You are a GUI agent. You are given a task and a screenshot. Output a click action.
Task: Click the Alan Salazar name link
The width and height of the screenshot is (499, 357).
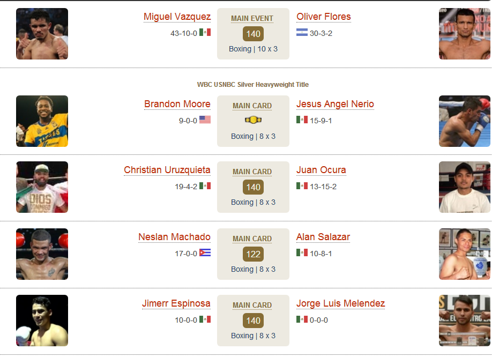tap(323, 237)
